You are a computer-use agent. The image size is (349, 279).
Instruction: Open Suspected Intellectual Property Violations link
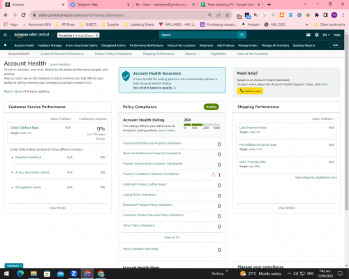(152, 143)
